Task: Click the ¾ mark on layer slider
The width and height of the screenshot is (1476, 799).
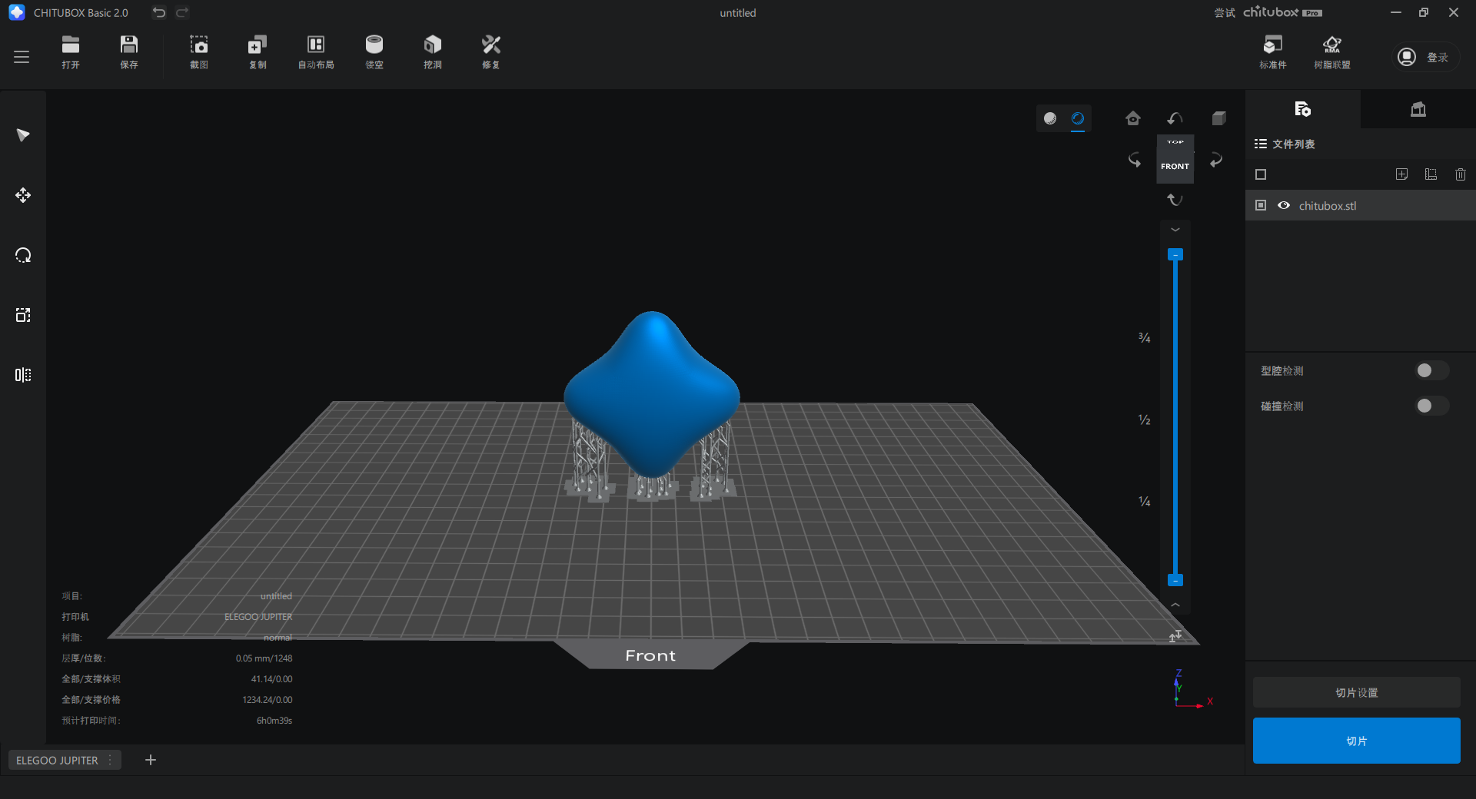Action: pyautogui.click(x=1144, y=338)
